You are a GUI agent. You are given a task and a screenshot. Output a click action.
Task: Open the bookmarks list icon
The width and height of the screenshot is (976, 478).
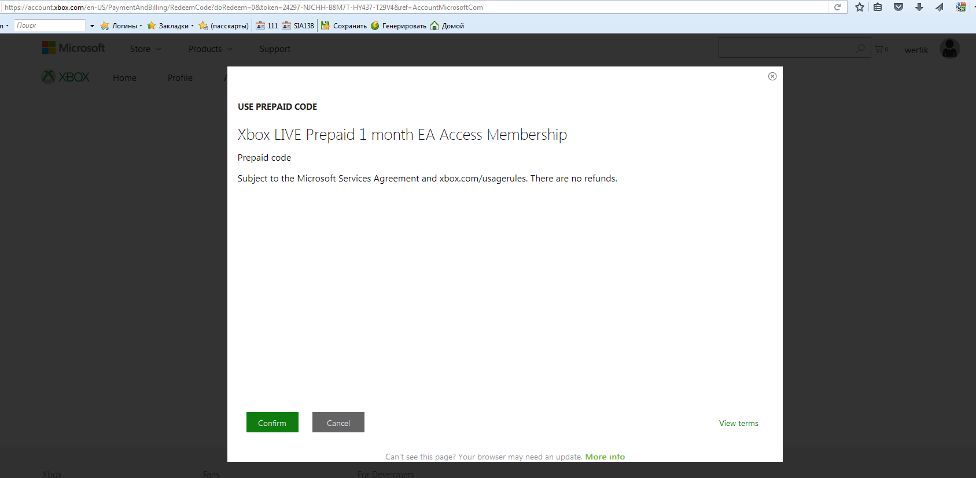[878, 7]
